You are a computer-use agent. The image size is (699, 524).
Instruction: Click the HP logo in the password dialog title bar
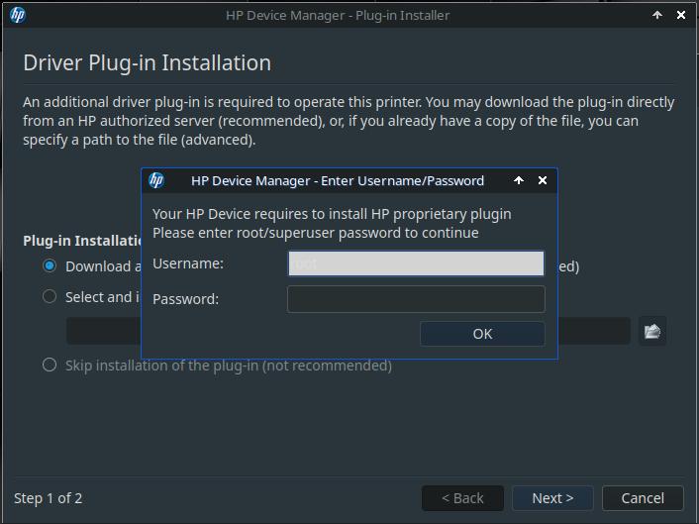pos(156,180)
